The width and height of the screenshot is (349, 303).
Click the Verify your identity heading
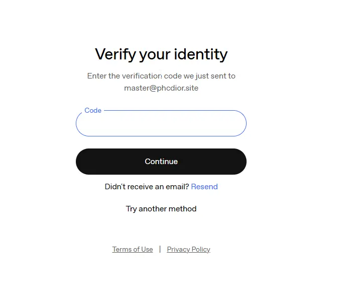click(x=161, y=54)
